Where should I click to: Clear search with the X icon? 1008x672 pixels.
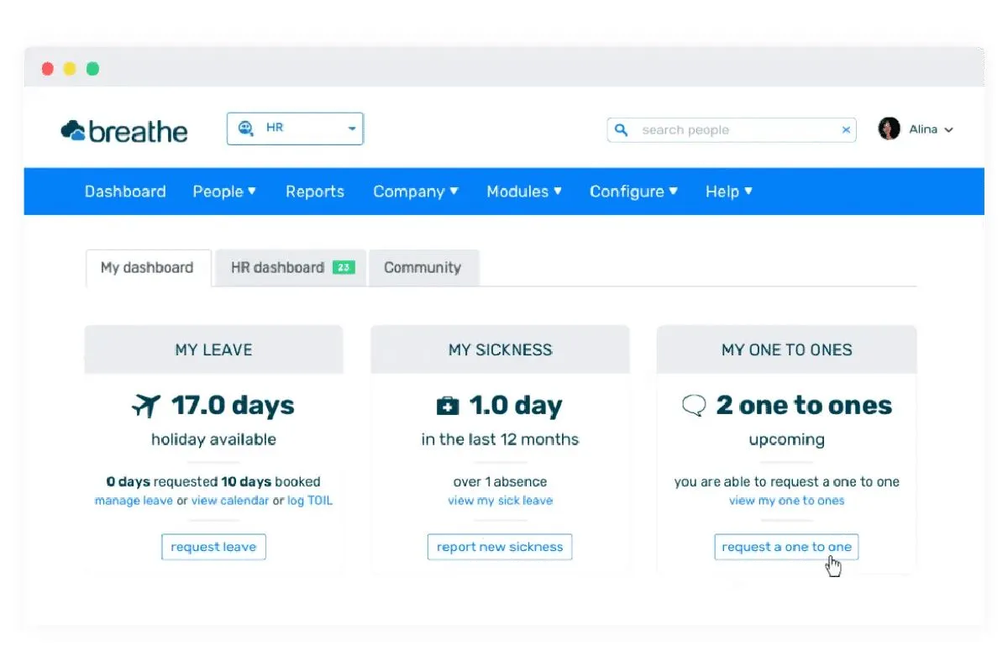pos(846,130)
